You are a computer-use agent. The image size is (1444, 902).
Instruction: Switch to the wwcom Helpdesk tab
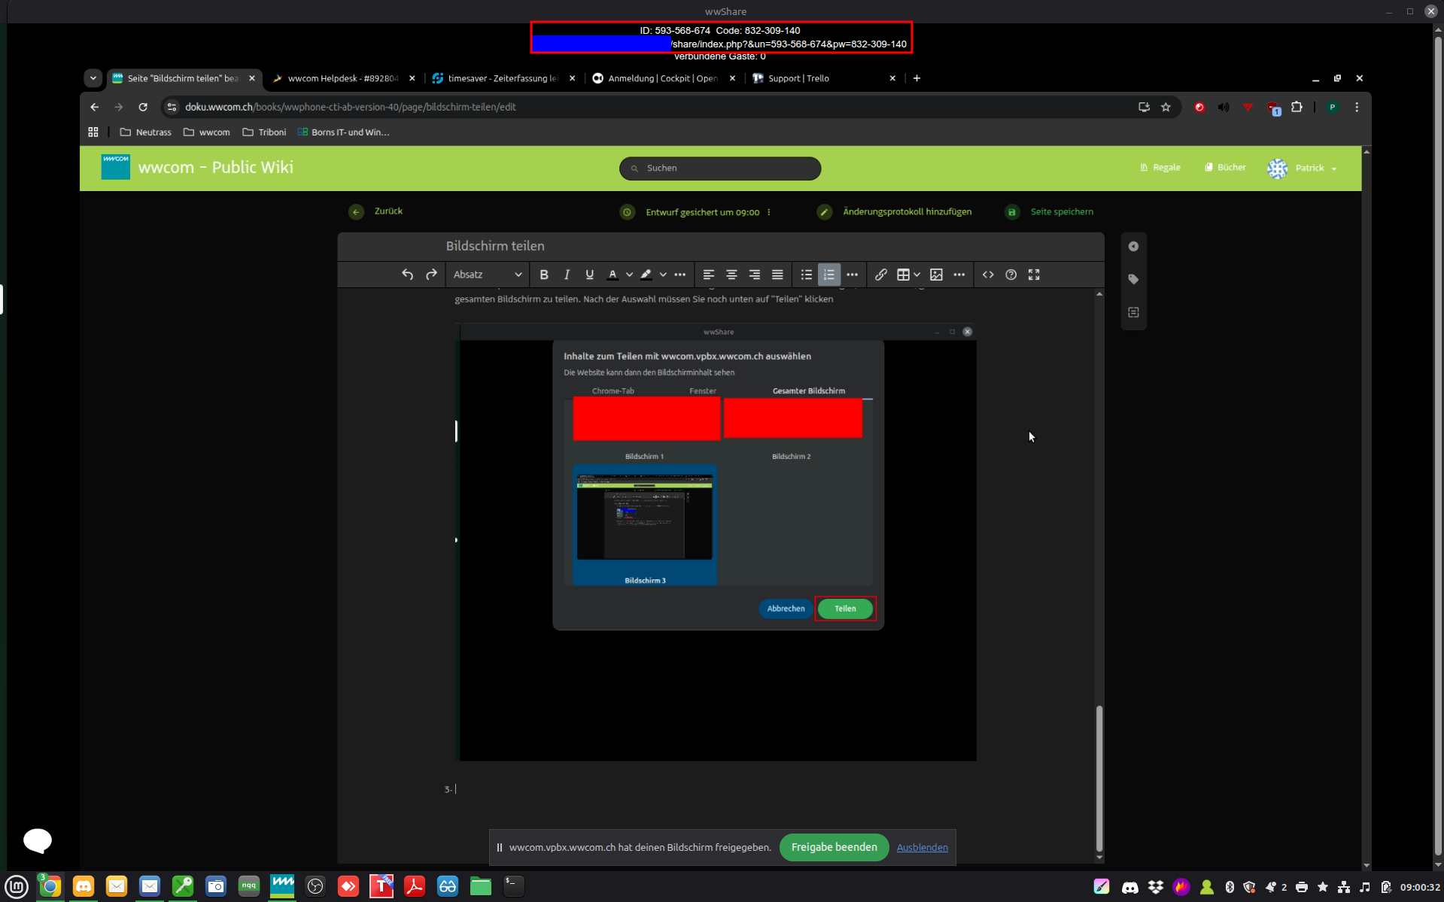pyautogui.click(x=342, y=78)
